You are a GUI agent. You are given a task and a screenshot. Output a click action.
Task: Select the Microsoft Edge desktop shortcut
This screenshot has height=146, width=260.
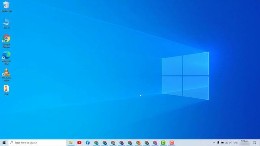click(6, 58)
